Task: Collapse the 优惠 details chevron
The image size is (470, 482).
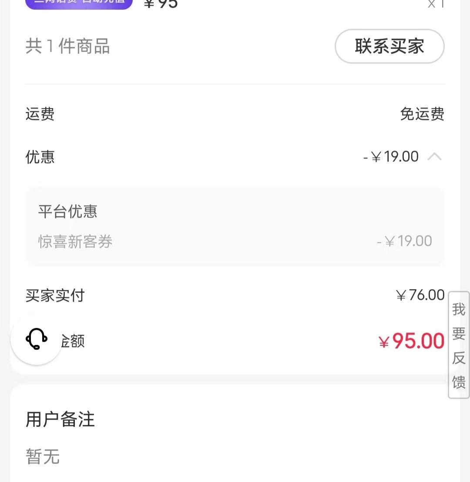Action: [434, 157]
